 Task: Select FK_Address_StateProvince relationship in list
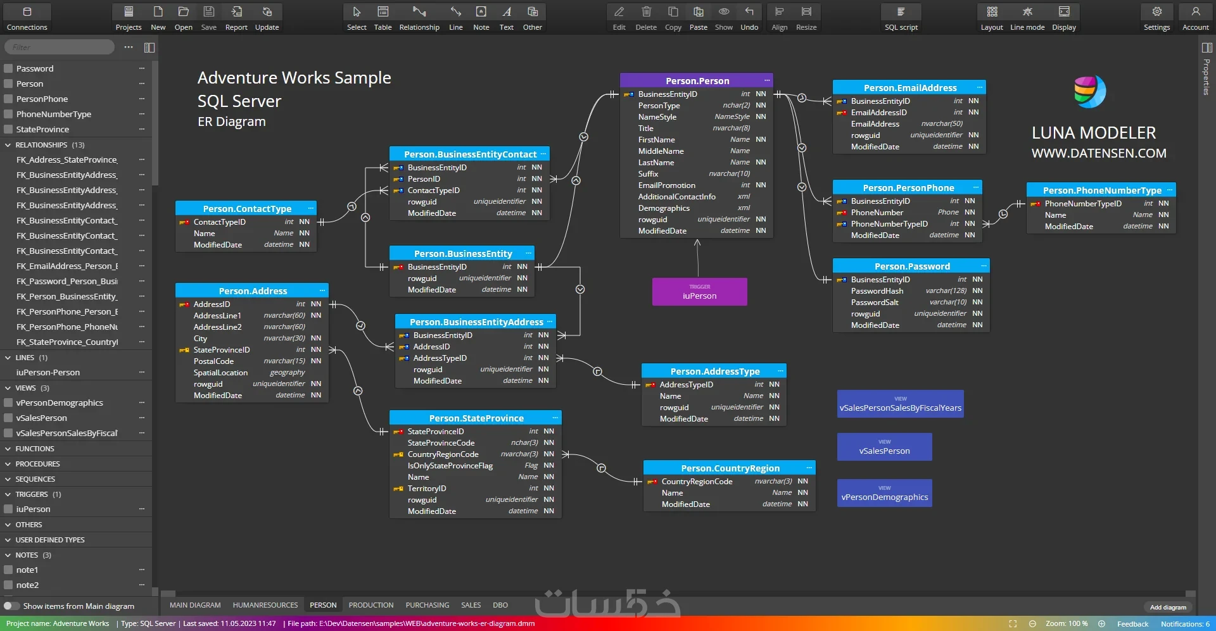[67, 159]
